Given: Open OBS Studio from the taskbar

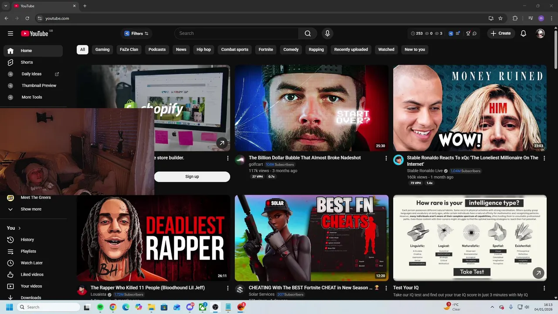Looking at the screenshot, I should pos(215,307).
